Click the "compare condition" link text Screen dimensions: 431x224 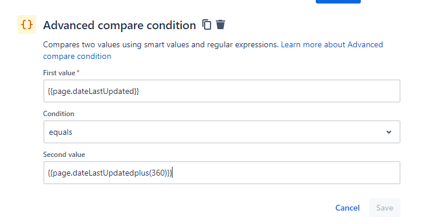click(x=77, y=56)
